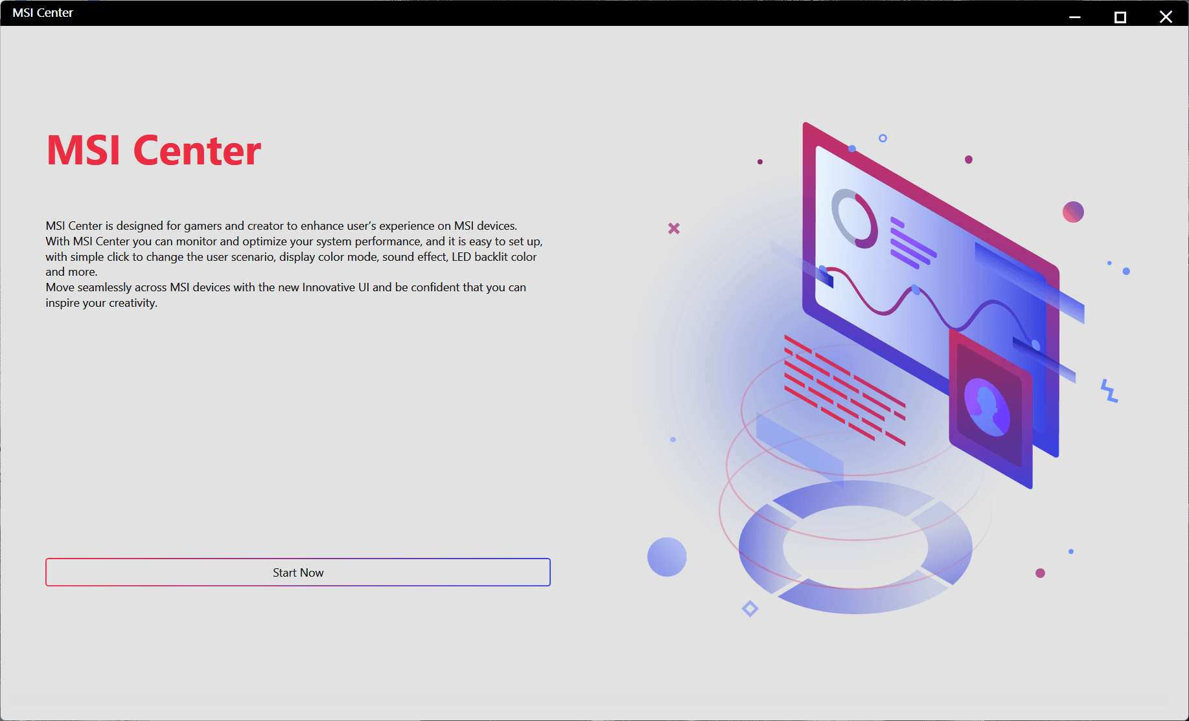Screen dimensions: 1189x721
Task: Click the pink gradient sphere at right
Action: [x=1073, y=212]
